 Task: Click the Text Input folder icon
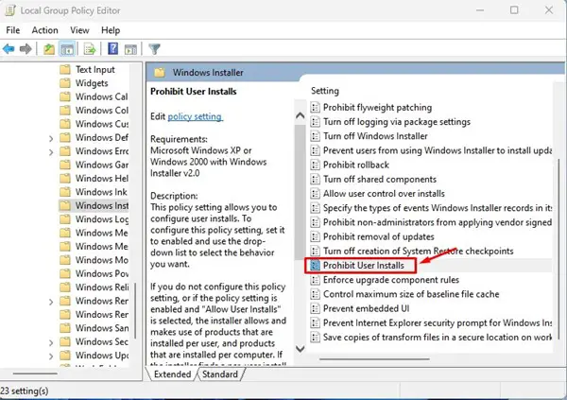click(65, 69)
